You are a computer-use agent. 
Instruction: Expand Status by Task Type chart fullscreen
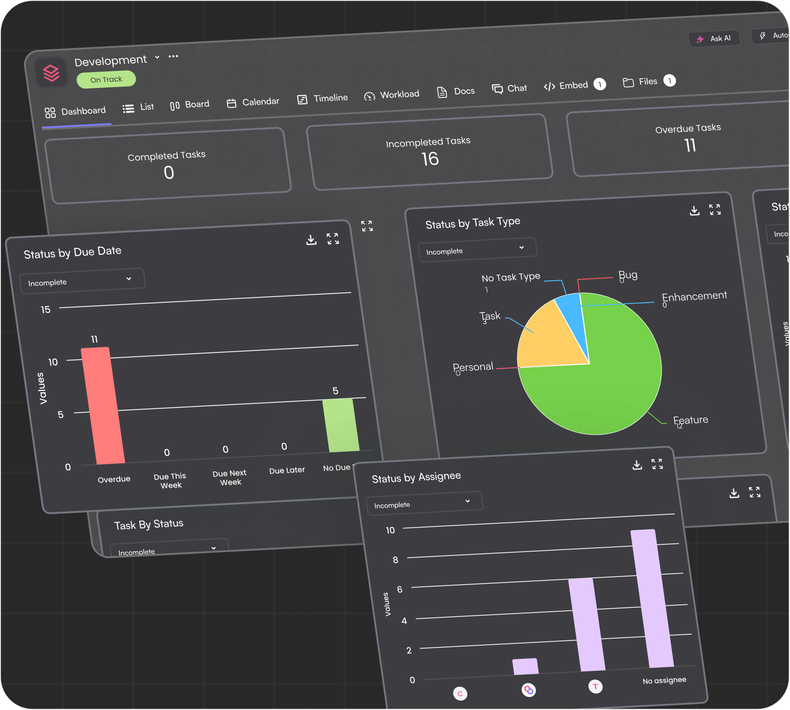pos(715,209)
